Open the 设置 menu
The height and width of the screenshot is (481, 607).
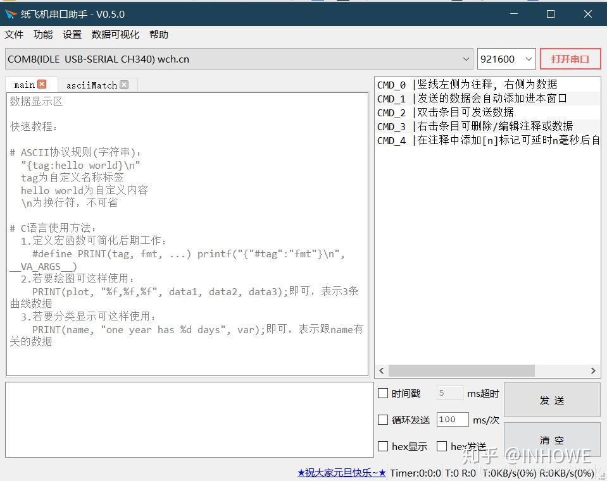coord(72,35)
